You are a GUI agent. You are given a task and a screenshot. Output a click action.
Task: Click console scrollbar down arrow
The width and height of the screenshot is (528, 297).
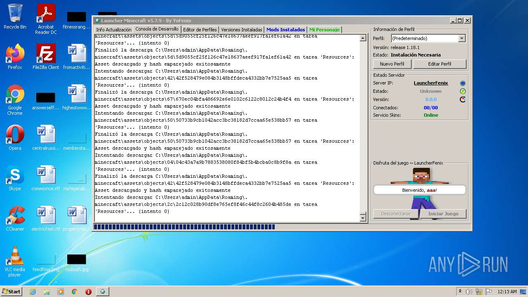point(363,218)
